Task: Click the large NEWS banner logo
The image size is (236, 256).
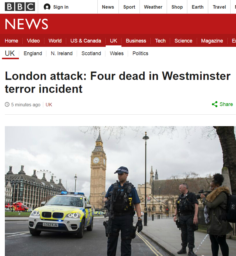Action: [27, 24]
